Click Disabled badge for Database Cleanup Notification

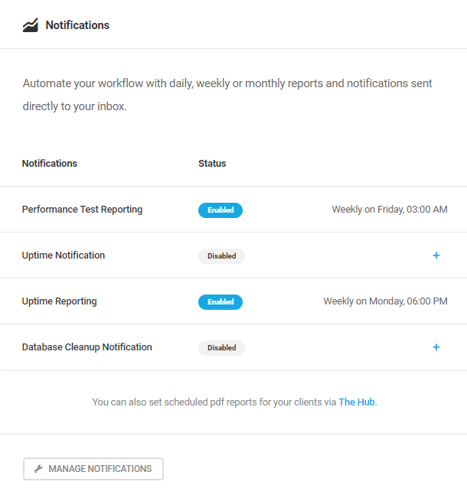(x=221, y=348)
